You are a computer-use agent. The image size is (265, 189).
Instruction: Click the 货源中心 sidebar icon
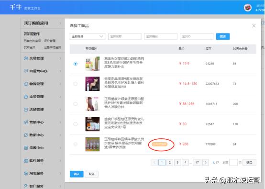click(x=26, y=148)
